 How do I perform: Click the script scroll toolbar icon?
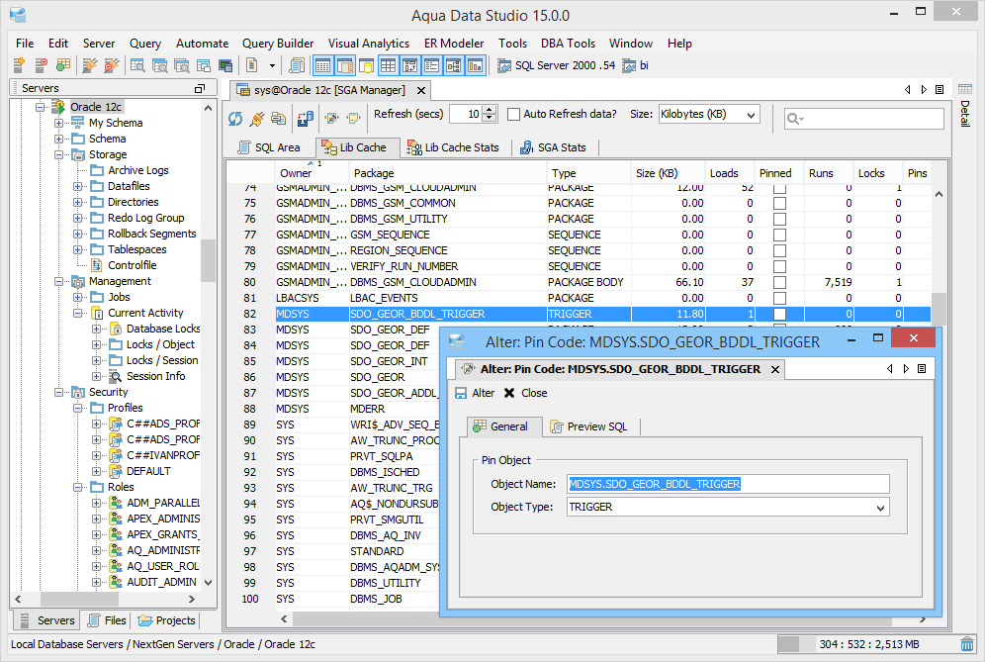point(297,64)
